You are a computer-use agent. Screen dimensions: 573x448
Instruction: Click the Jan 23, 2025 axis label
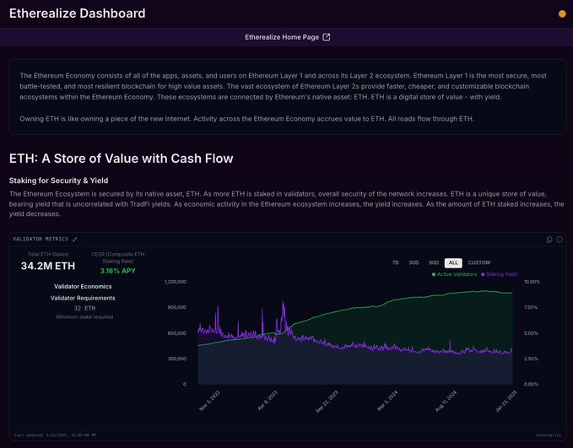coord(506,402)
